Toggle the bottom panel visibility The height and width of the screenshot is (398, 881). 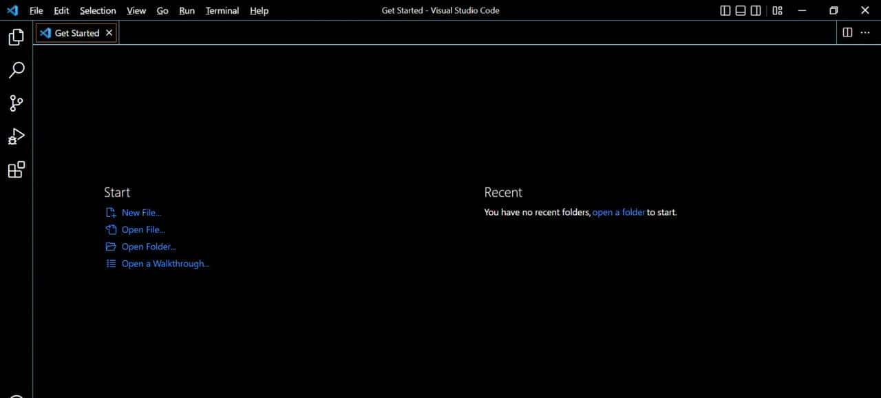[x=741, y=10]
